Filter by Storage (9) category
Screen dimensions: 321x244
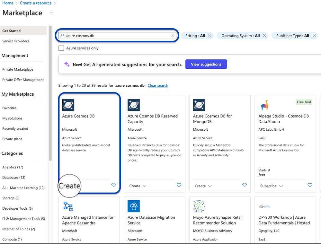pyautogui.click(x=11, y=198)
